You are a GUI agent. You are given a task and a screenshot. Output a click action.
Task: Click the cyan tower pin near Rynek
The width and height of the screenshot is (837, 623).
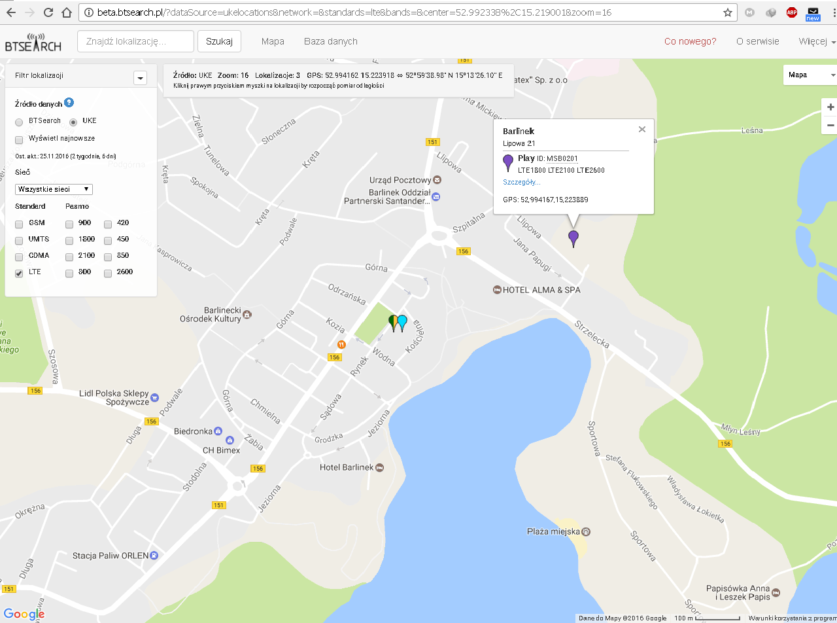(402, 323)
